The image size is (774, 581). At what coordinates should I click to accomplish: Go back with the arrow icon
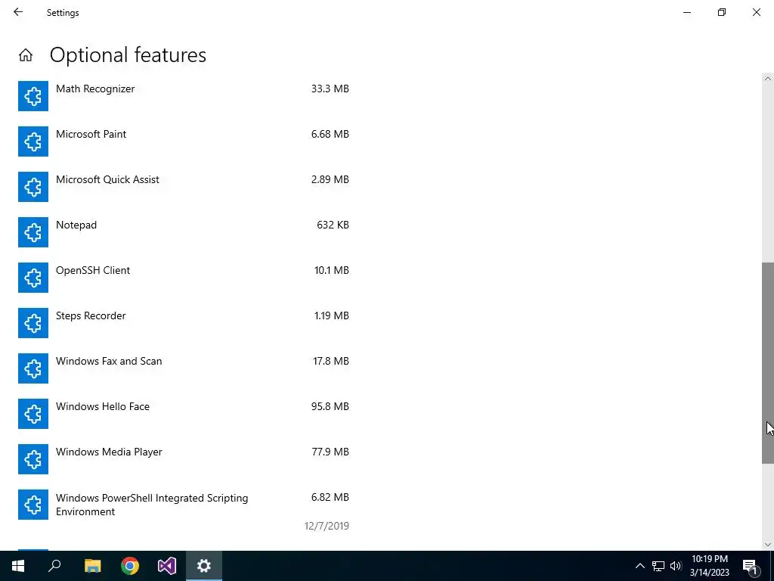18,12
